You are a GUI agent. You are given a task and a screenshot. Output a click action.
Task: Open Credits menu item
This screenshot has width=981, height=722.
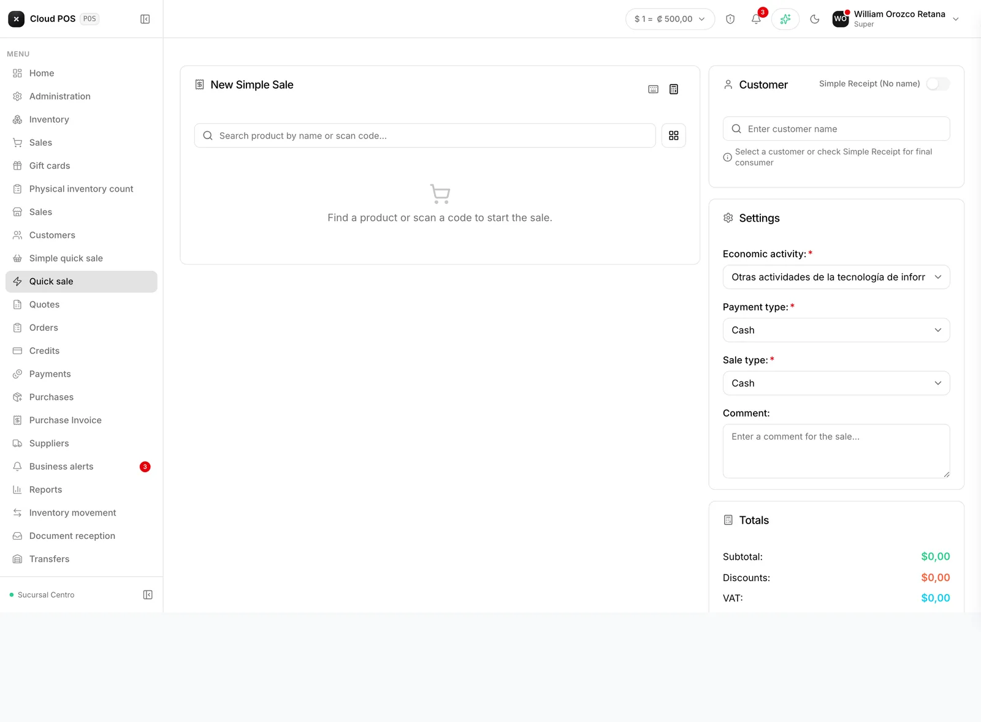[x=82, y=351]
